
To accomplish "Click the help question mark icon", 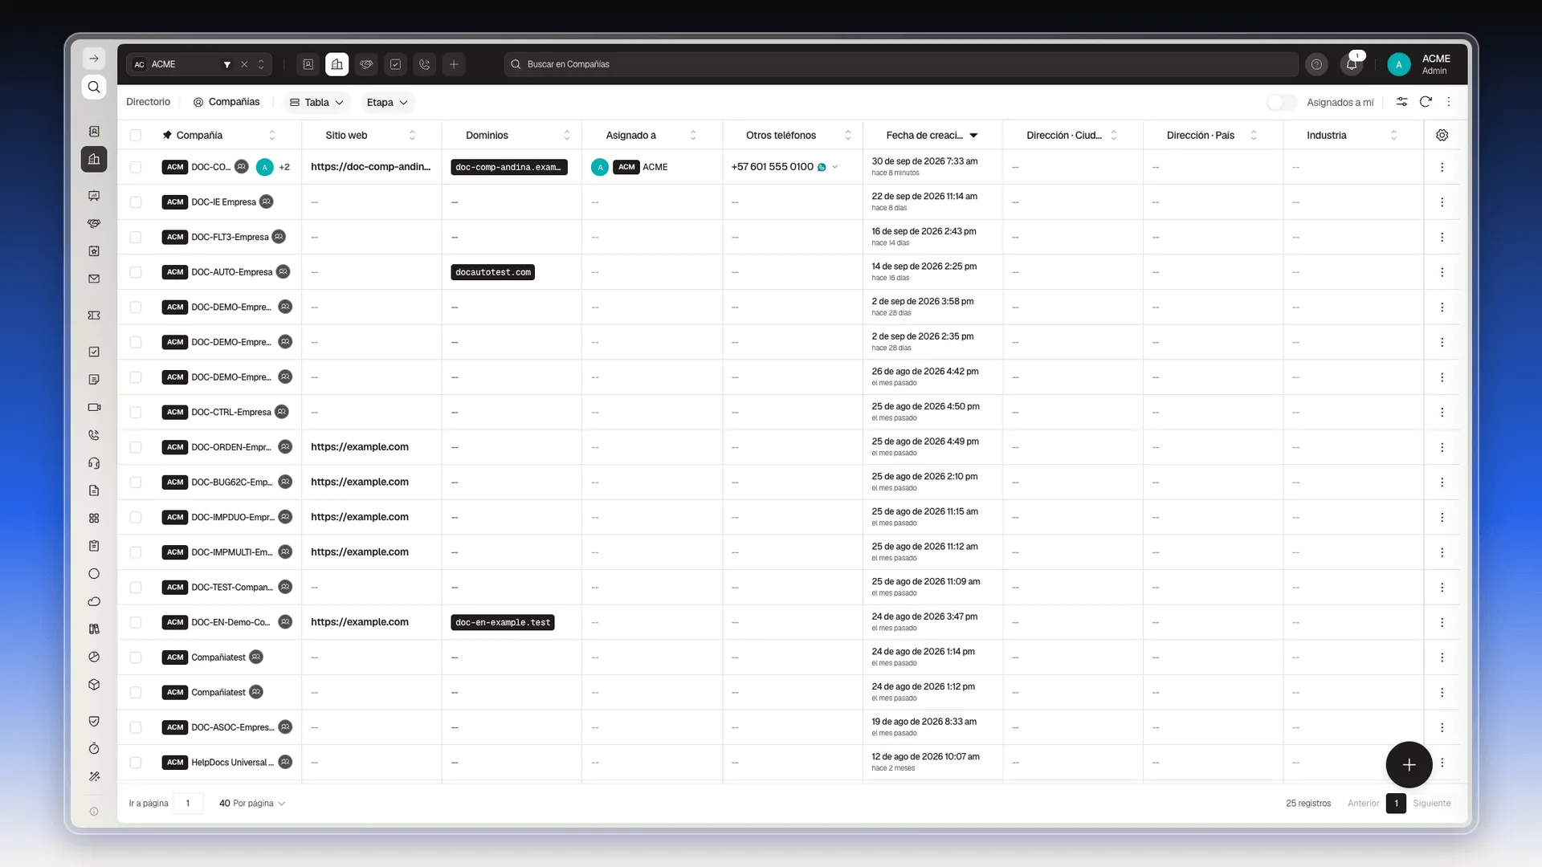I will 1316,64.
